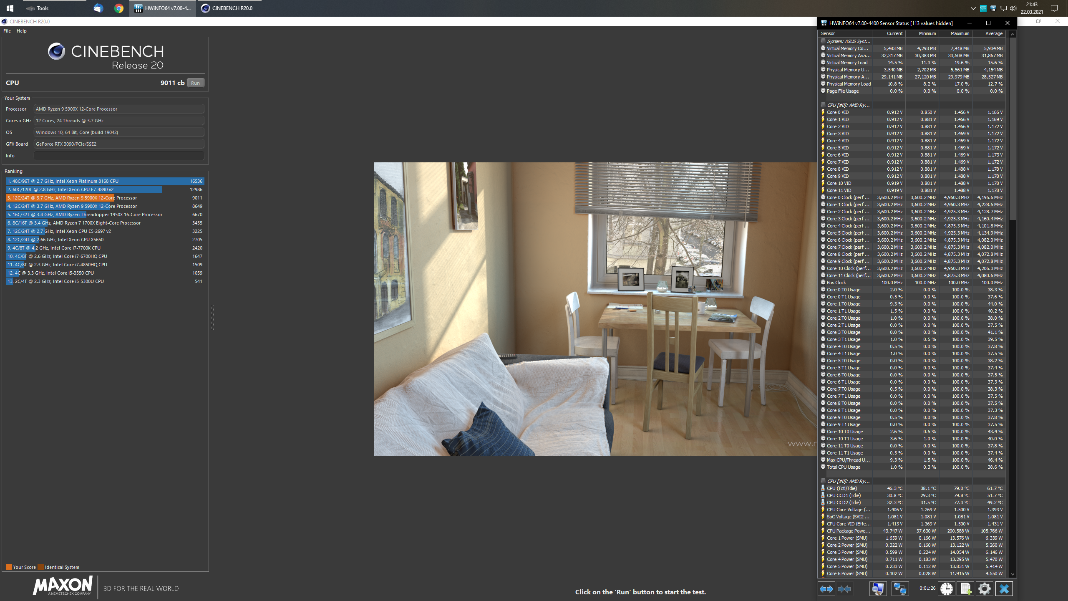
Task: Switch to HWiNFO64 taskbar button
Action: (163, 8)
